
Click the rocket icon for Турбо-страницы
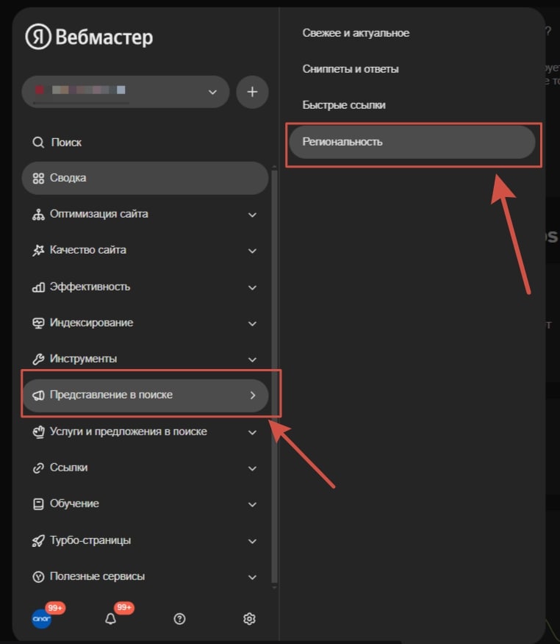pyautogui.click(x=38, y=540)
